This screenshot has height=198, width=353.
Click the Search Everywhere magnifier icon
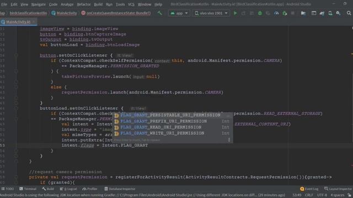click(349, 13)
